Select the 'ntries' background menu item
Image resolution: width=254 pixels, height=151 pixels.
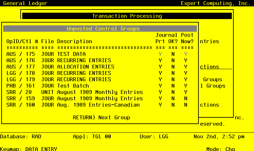(210, 42)
